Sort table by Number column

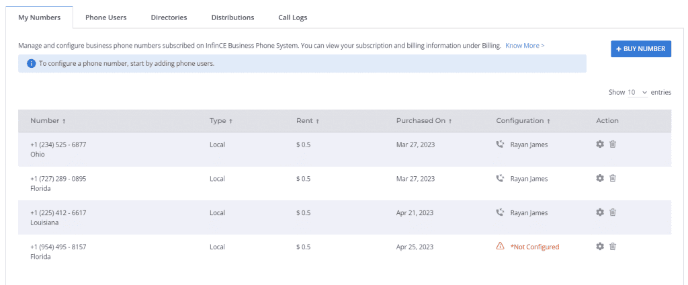[48, 121]
